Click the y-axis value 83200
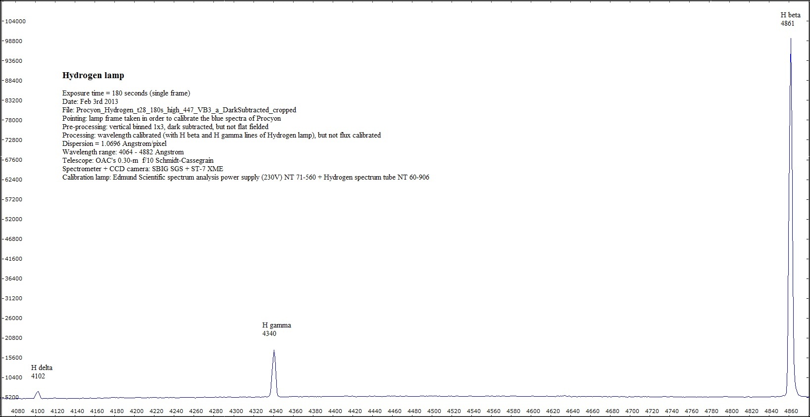Viewport: 810px width, 417px height. pos(15,100)
